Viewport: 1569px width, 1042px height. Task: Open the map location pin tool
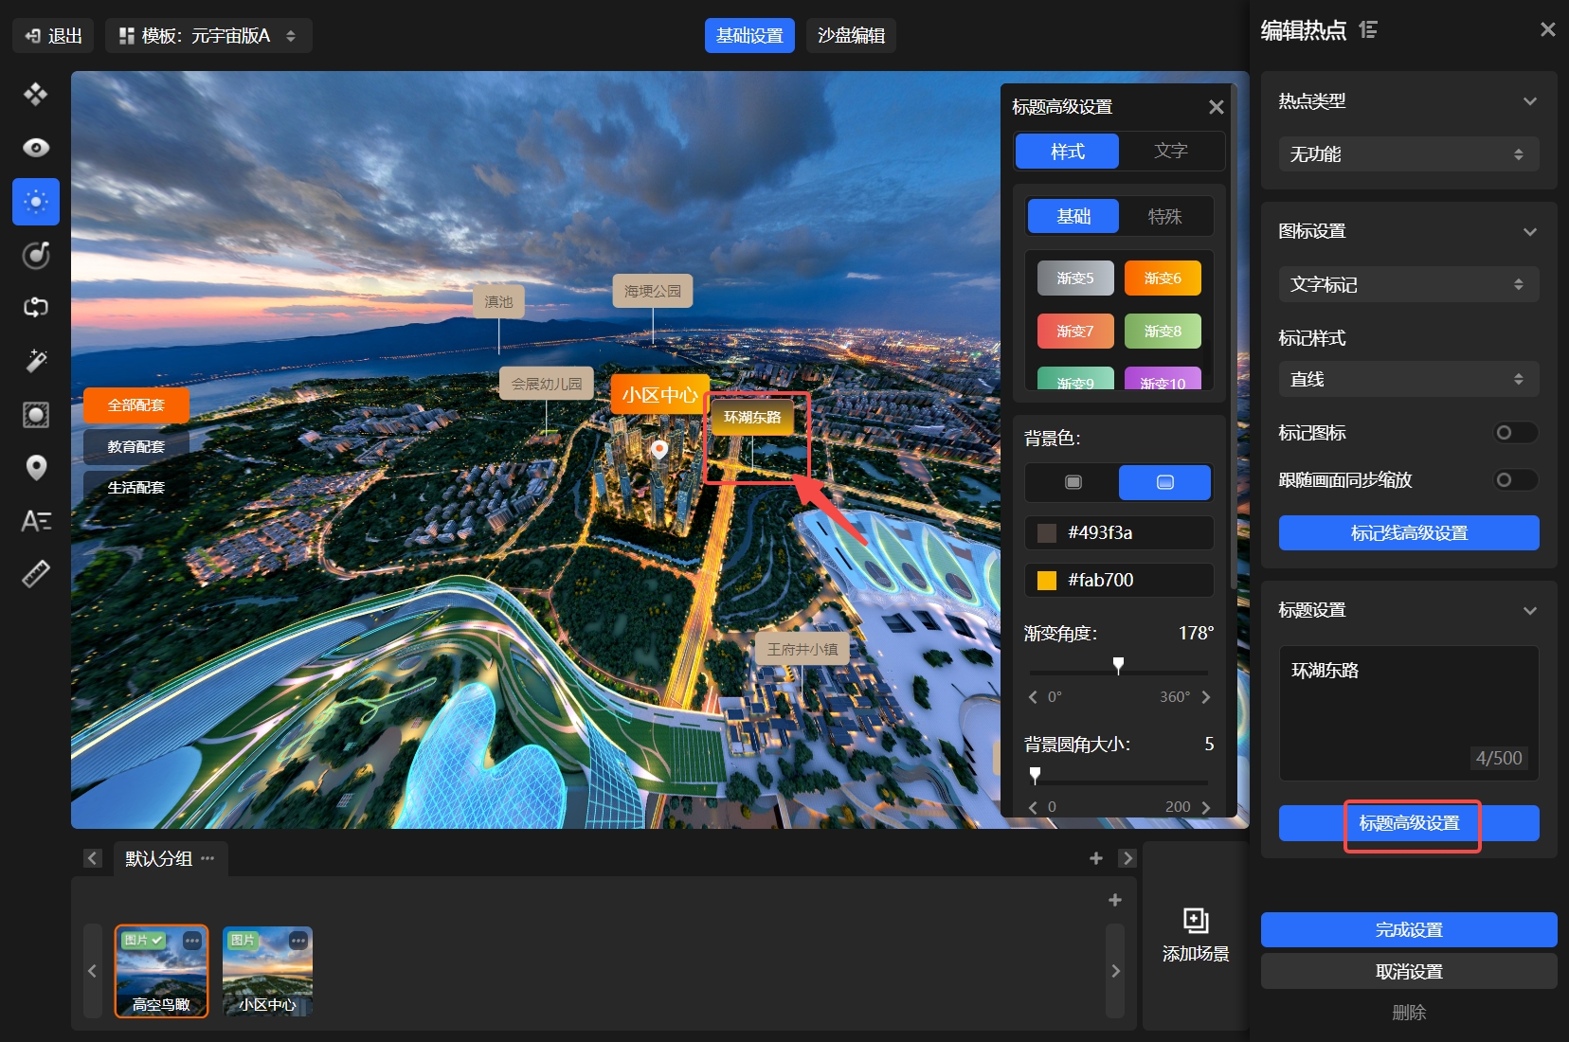coord(36,468)
